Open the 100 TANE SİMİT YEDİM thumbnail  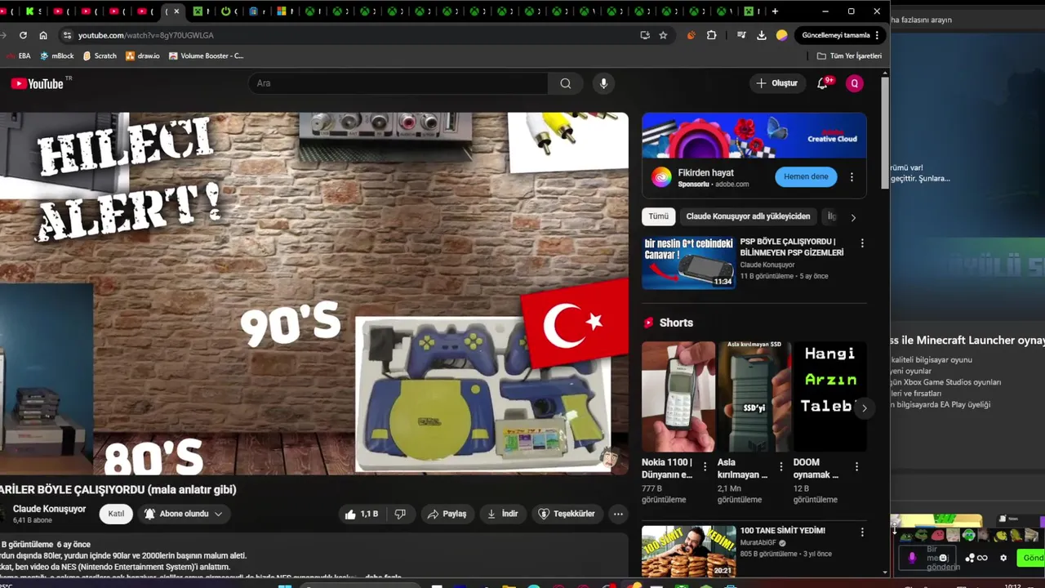tap(688, 551)
